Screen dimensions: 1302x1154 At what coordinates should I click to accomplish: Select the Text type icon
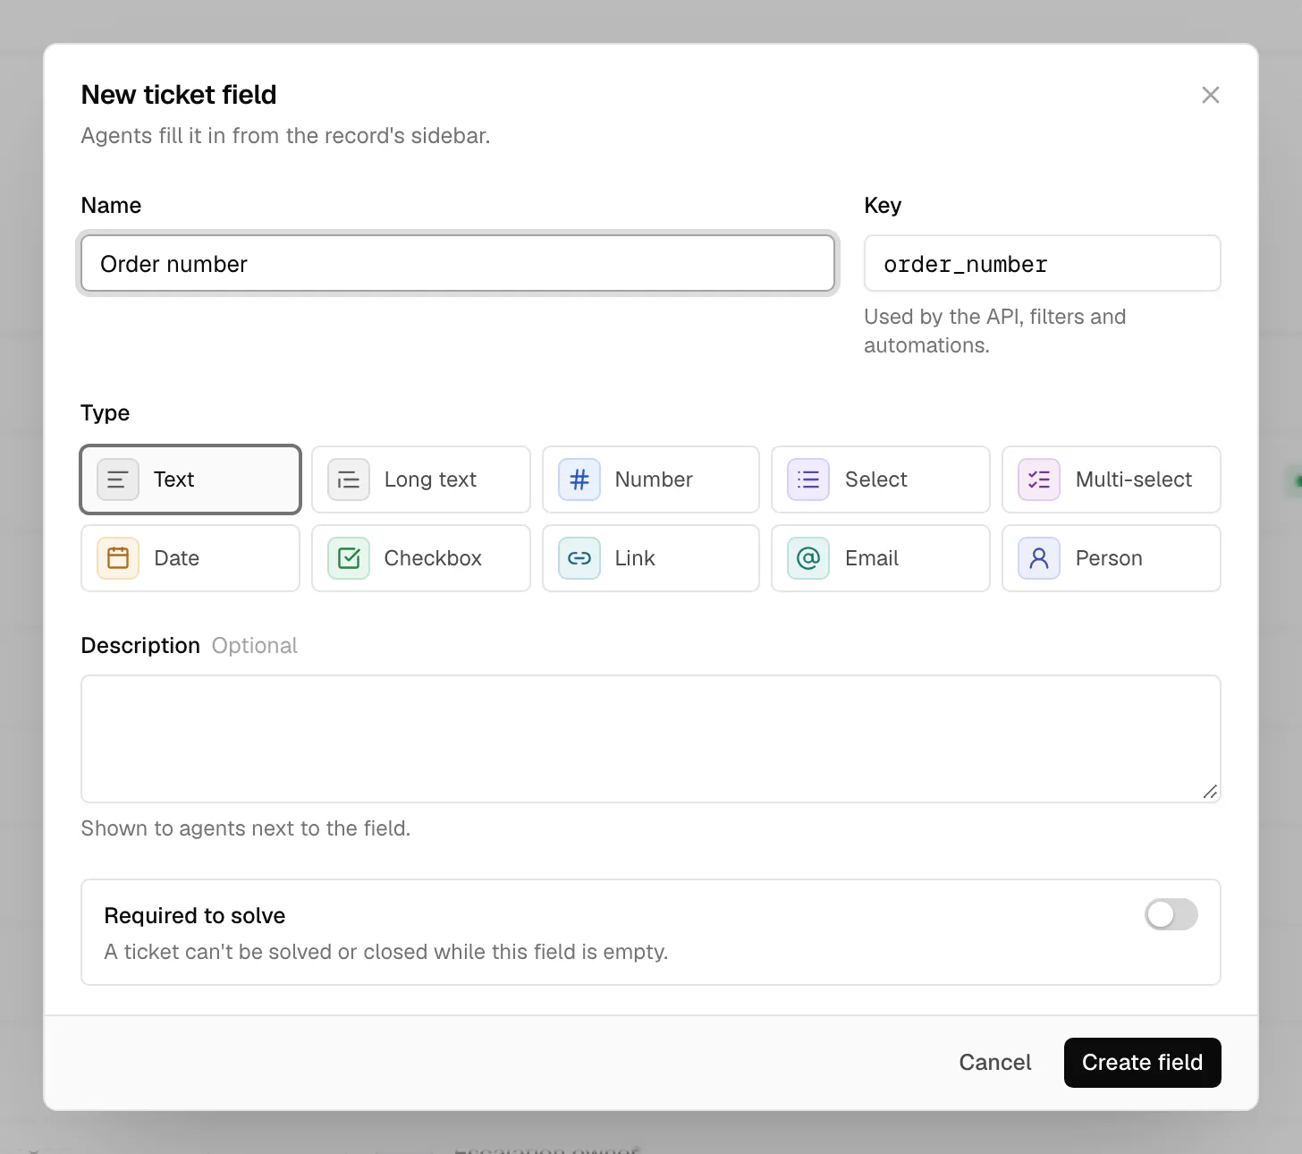118,479
